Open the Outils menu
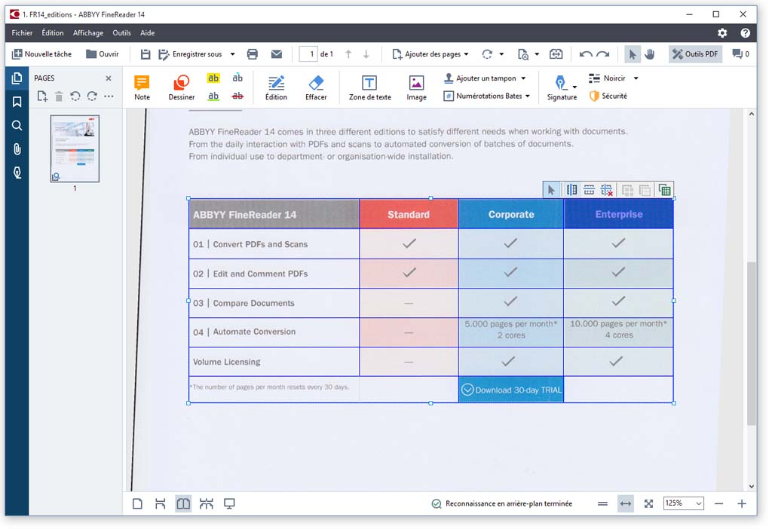The height and width of the screenshot is (529, 772). (121, 33)
